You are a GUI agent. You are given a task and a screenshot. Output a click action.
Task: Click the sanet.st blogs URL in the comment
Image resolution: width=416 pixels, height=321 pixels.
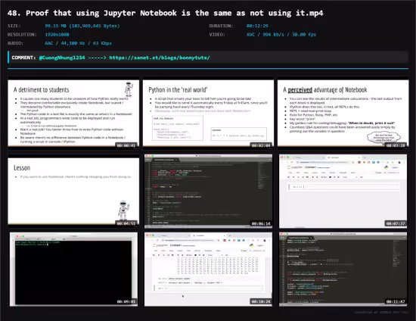160,58
